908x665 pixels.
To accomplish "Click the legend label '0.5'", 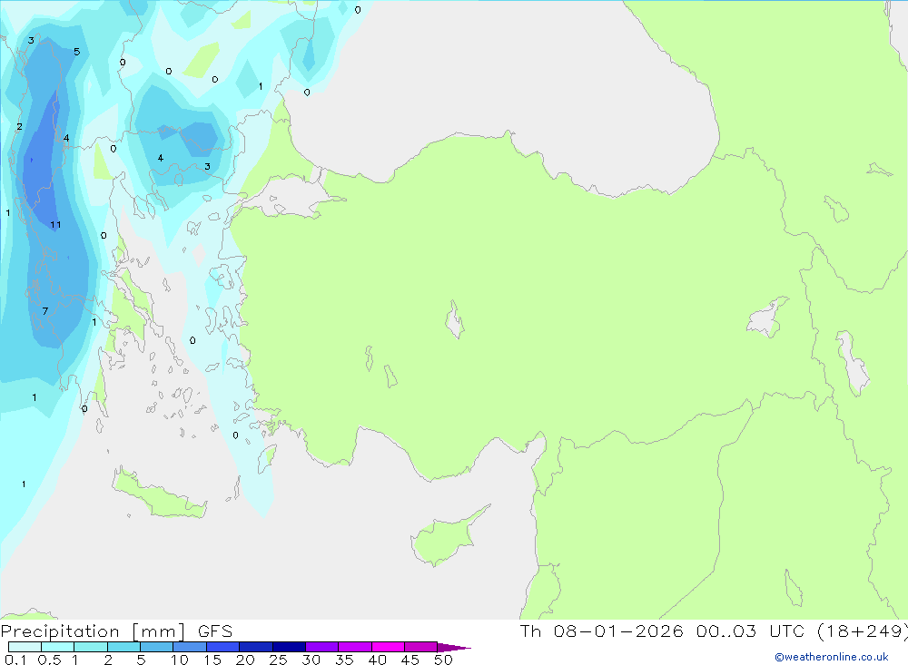I will 49,660.
